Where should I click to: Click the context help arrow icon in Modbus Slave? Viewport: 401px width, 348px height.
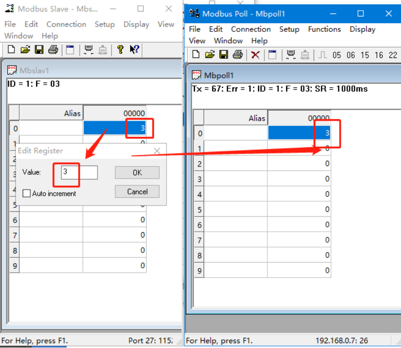135,49
